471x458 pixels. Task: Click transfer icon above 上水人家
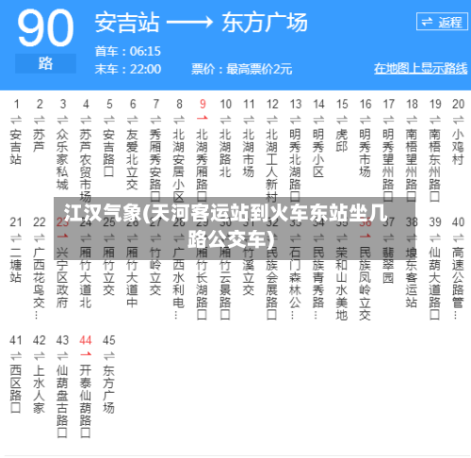[40, 355]
